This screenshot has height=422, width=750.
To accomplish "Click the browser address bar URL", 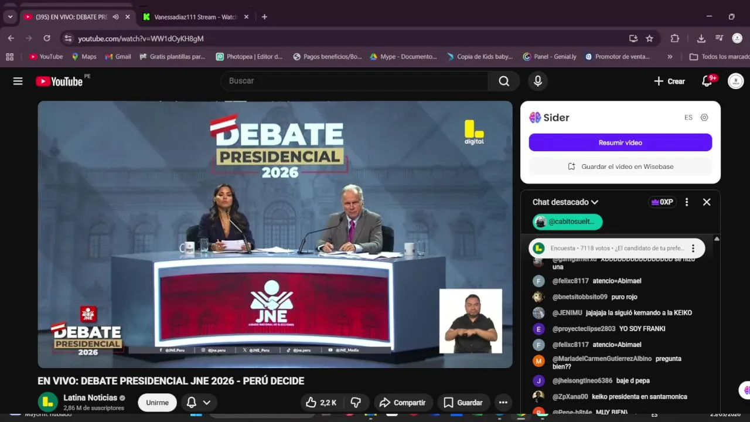I will 141,38.
